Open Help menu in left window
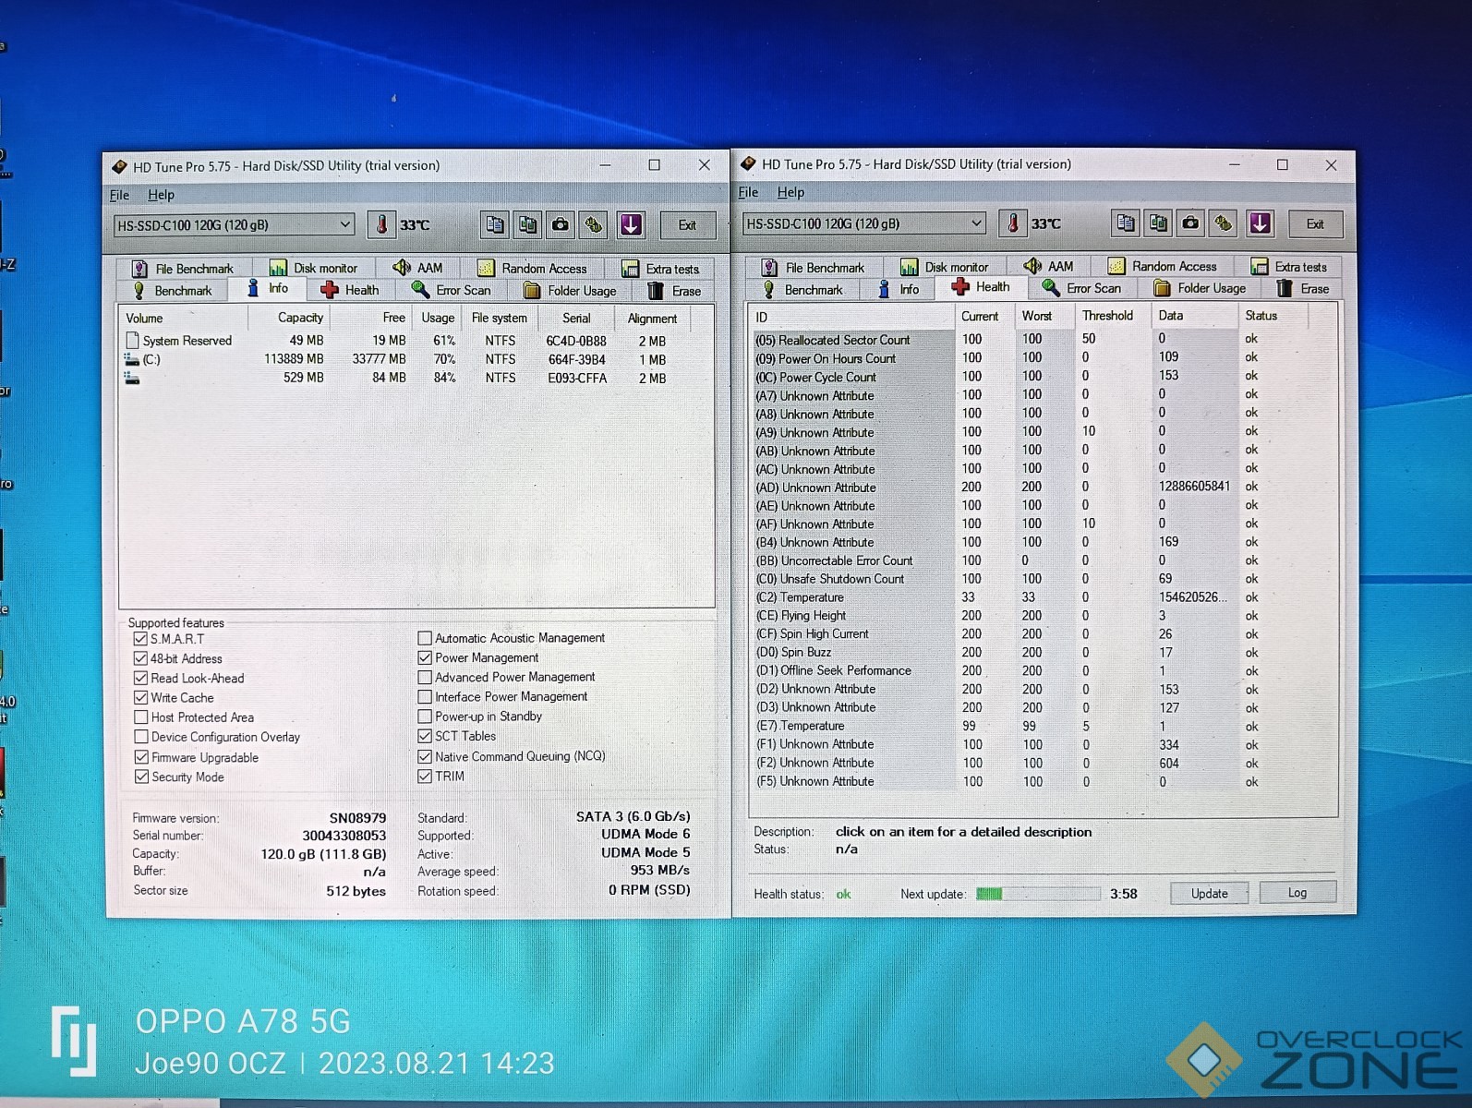Viewport: 1472px width, 1108px height. (161, 195)
